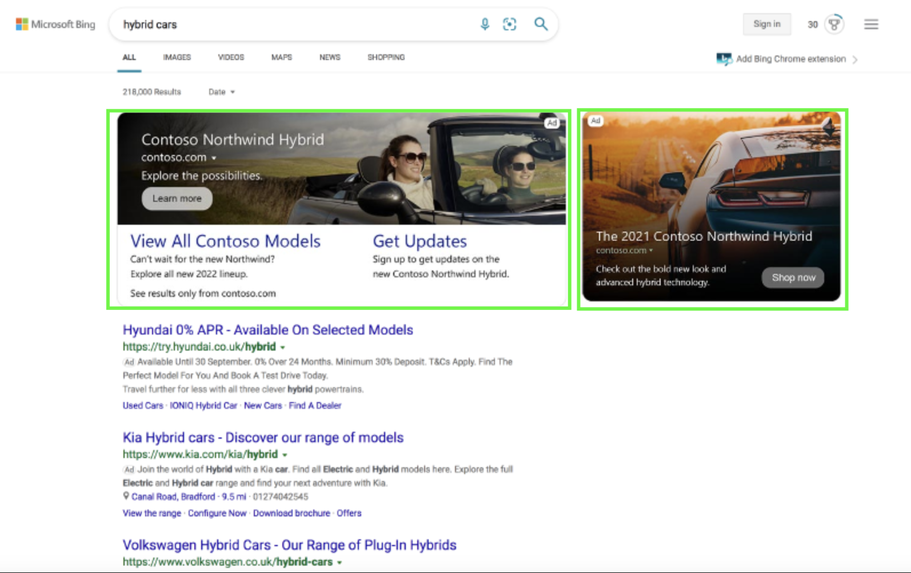Switch to the IMAGES tab
The height and width of the screenshot is (573, 911).
click(177, 57)
